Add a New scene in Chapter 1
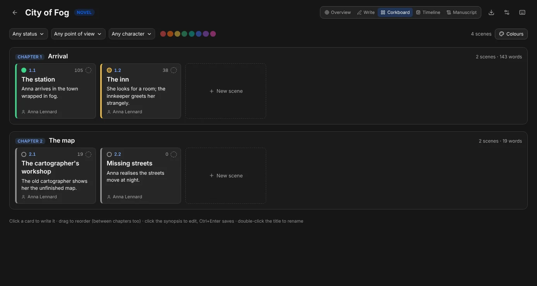537x286 pixels. pos(226,91)
